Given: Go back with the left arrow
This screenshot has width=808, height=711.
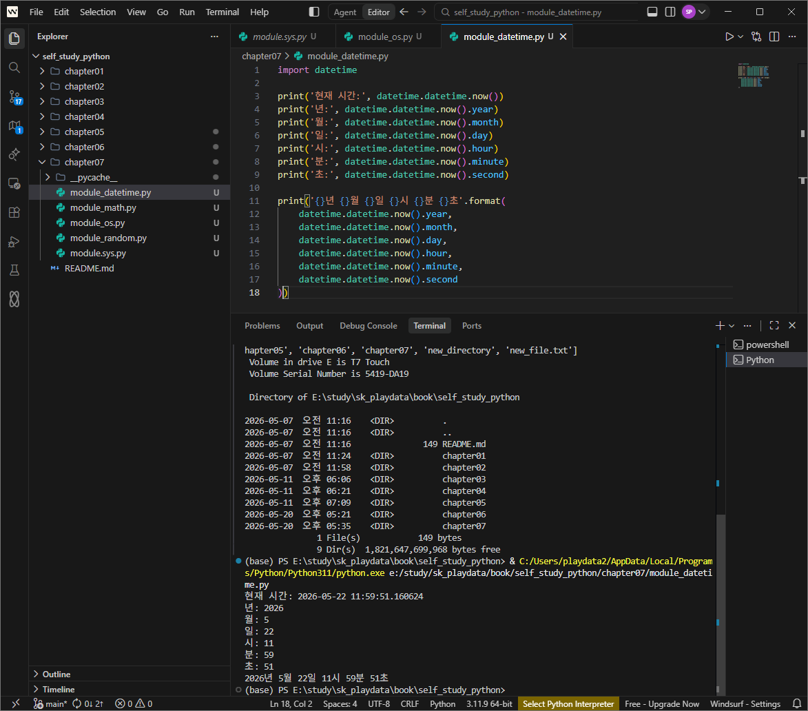Looking at the screenshot, I should click(404, 12).
